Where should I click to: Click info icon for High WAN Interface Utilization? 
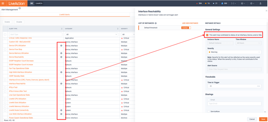tap(61, 72)
